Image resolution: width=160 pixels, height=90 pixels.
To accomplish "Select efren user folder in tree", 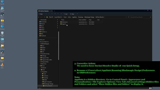I will point(43,70).
